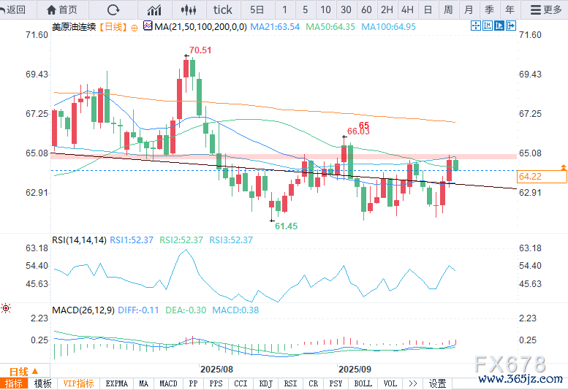Screen dimensions: 568x390
Task: Select the 4H timeframe
Action: (x=407, y=9)
